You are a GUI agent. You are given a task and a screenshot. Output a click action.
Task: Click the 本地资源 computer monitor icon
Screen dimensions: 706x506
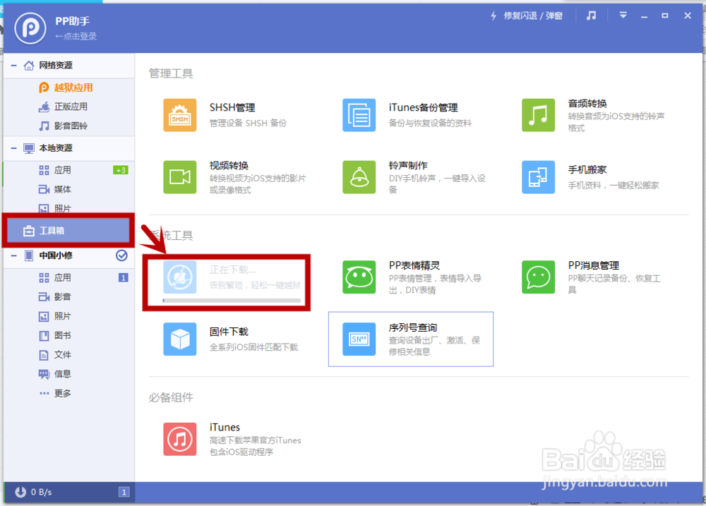(x=29, y=148)
